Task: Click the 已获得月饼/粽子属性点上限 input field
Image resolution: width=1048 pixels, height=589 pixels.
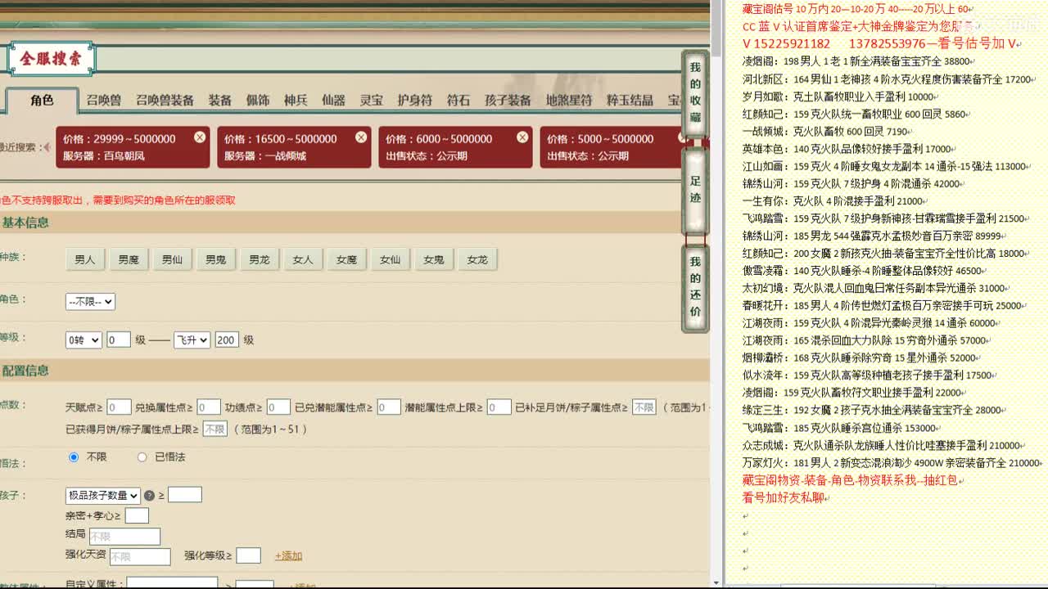Action: [215, 429]
